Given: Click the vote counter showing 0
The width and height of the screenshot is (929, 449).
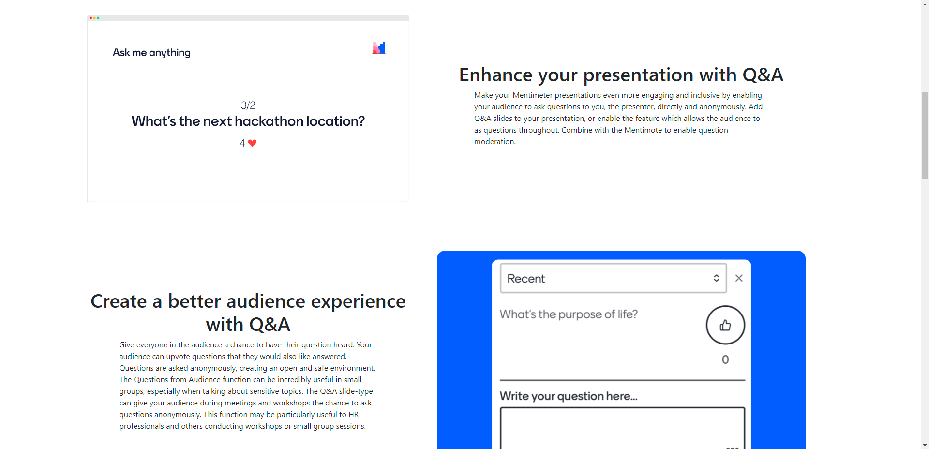Looking at the screenshot, I should [x=725, y=359].
